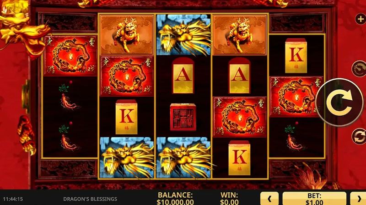Click the golden lion symbol on second reel
366x205 pixels.
[127, 35]
